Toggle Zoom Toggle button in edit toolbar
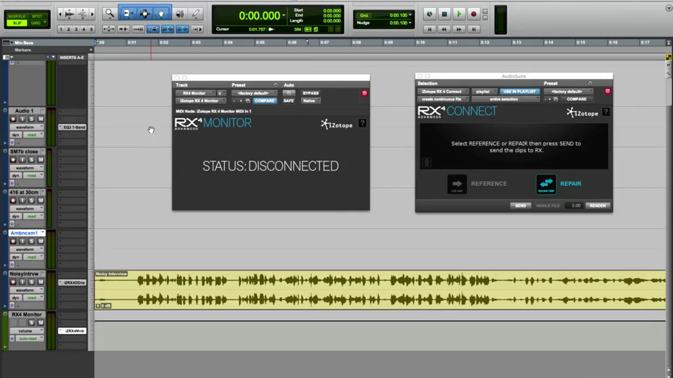This screenshot has height=378, width=673. click(x=109, y=29)
